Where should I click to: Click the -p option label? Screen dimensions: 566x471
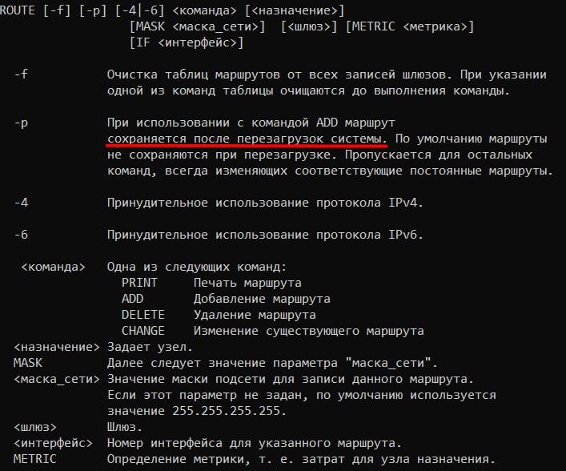point(21,123)
